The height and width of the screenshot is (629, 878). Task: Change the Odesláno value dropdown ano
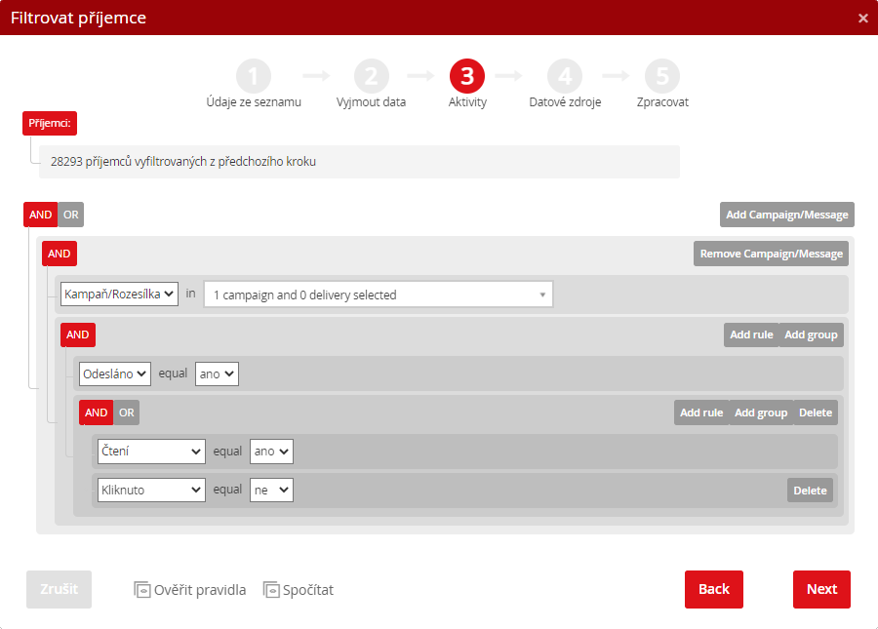(x=217, y=373)
